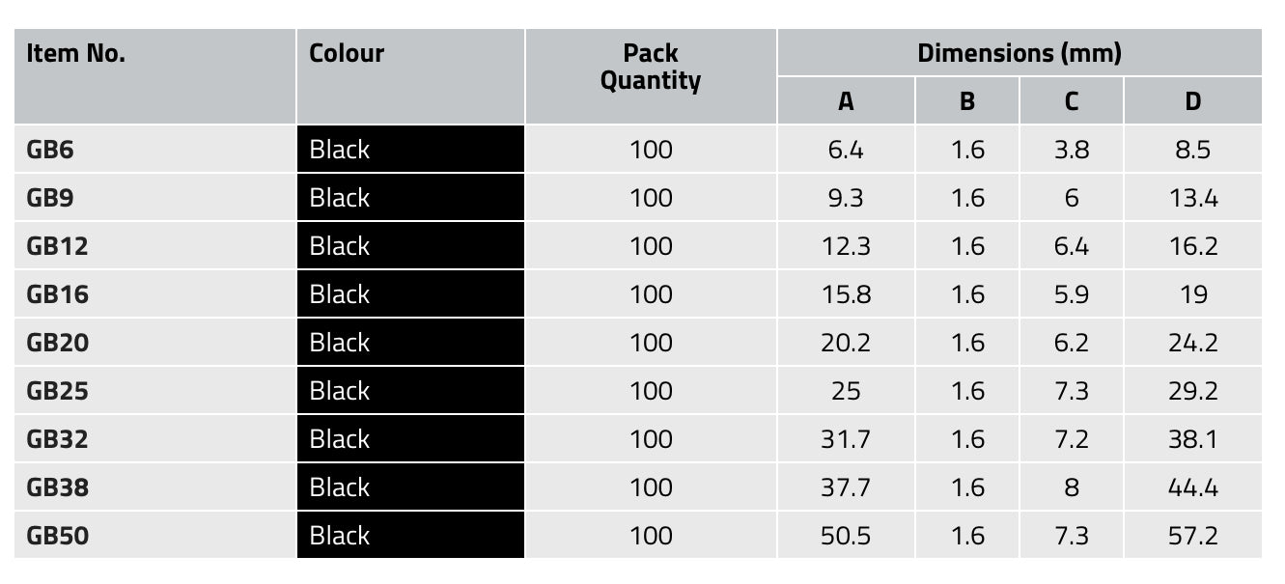The width and height of the screenshot is (1285, 584).
Task: Pick the Black colour swatch for GB20
Action: click(410, 343)
